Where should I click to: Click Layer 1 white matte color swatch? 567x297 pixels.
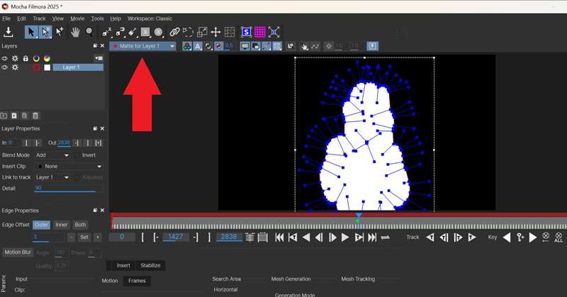tap(47, 67)
